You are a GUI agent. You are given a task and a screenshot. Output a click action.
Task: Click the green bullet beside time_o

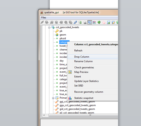point(57,65)
